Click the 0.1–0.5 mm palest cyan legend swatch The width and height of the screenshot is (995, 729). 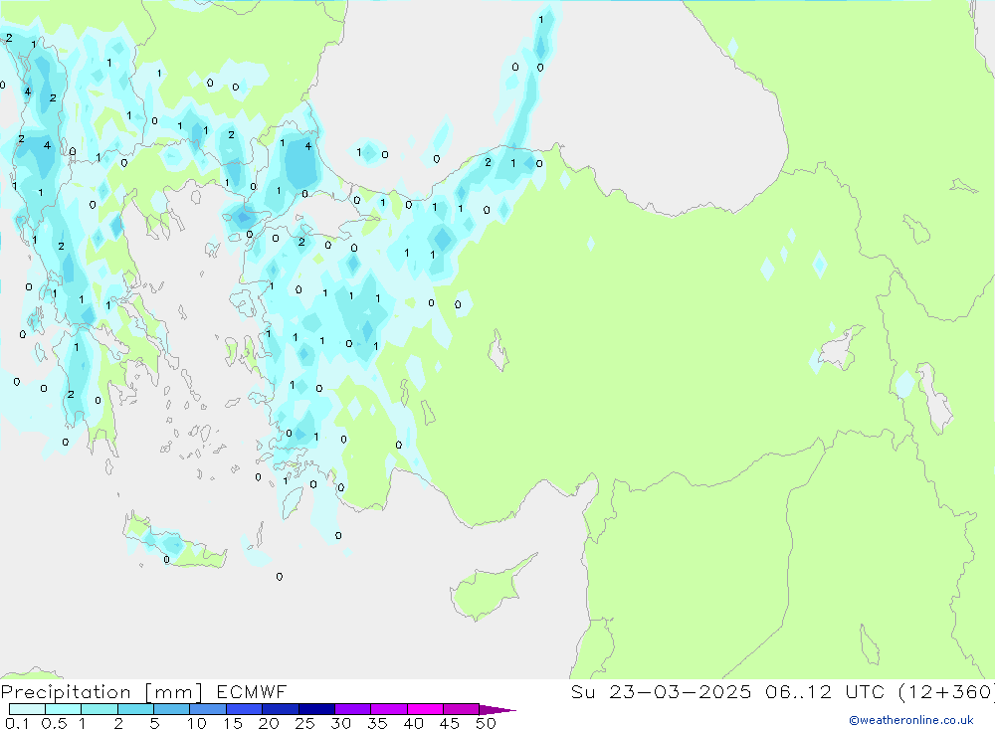click(x=27, y=709)
